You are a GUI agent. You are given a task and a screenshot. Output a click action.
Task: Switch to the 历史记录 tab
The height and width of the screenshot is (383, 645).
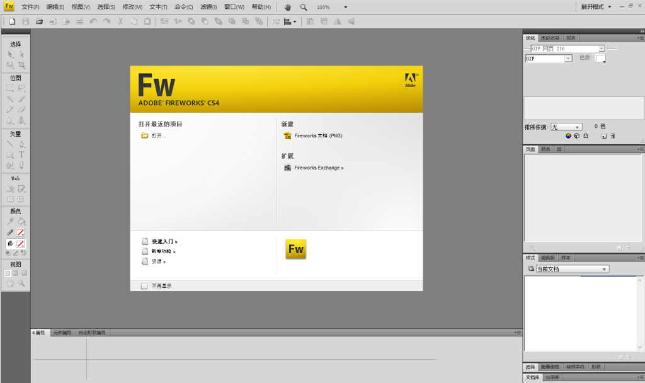tap(550, 38)
